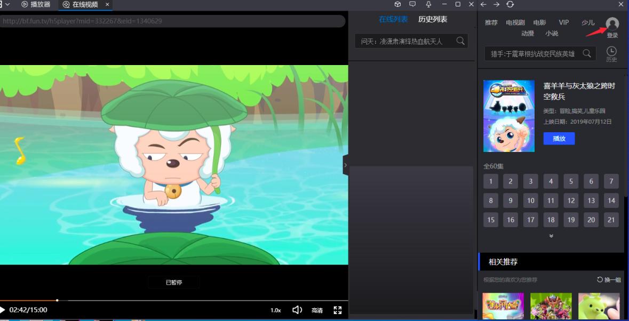629x321 pixels.
Task: Click the right panel scrollbar
Action: (626, 137)
